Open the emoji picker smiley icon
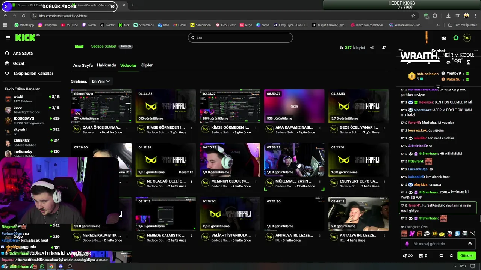 470,244
